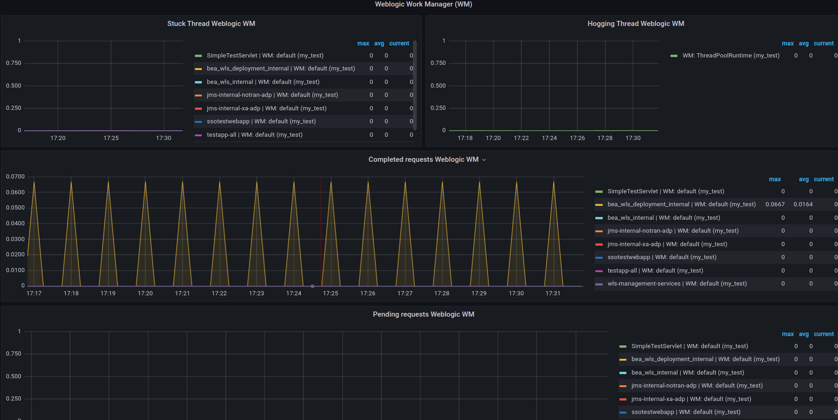Sort Stuck Thread legend by current
838x420 pixels.
click(x=399, y=44)
